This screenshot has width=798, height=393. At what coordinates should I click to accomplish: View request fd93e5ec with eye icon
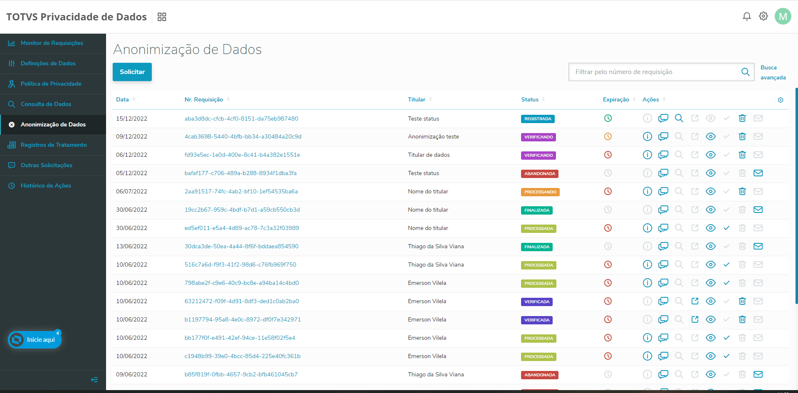point(711,155)
